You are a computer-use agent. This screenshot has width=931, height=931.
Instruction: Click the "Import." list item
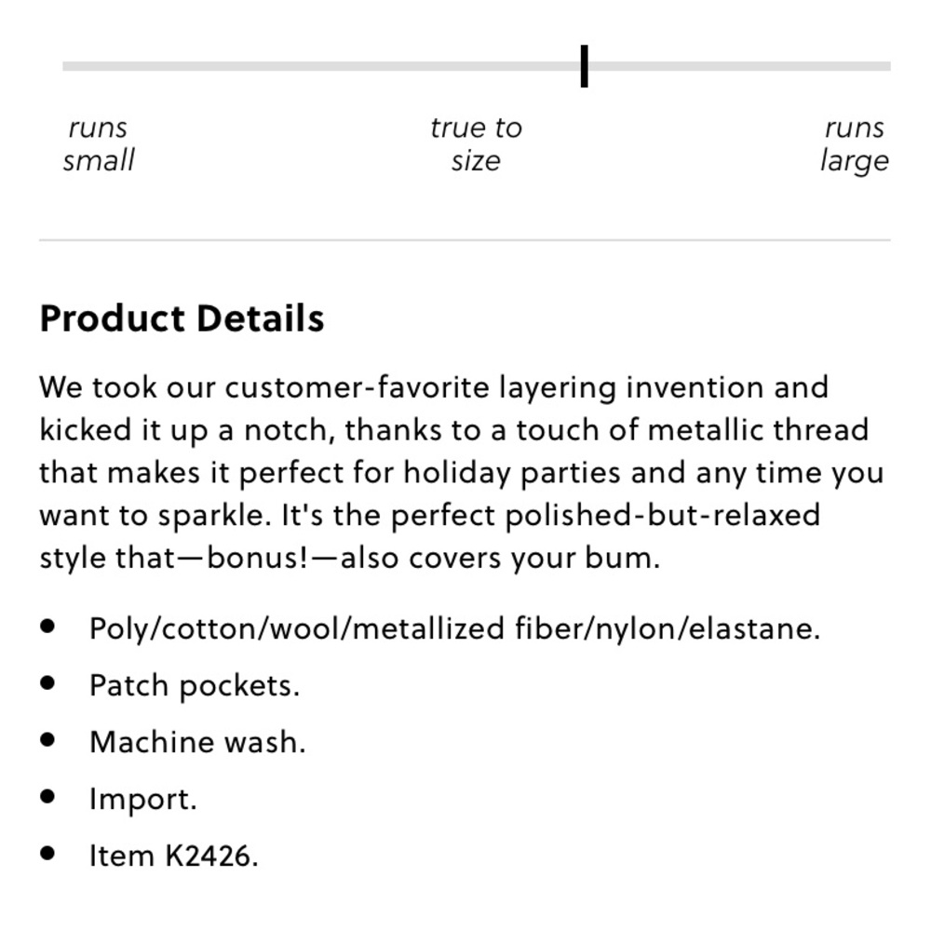[x=142, y=799]
